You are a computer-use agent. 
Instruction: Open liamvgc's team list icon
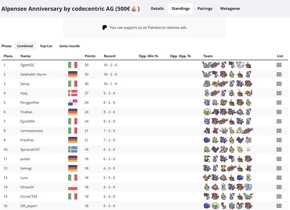[279, 168]
